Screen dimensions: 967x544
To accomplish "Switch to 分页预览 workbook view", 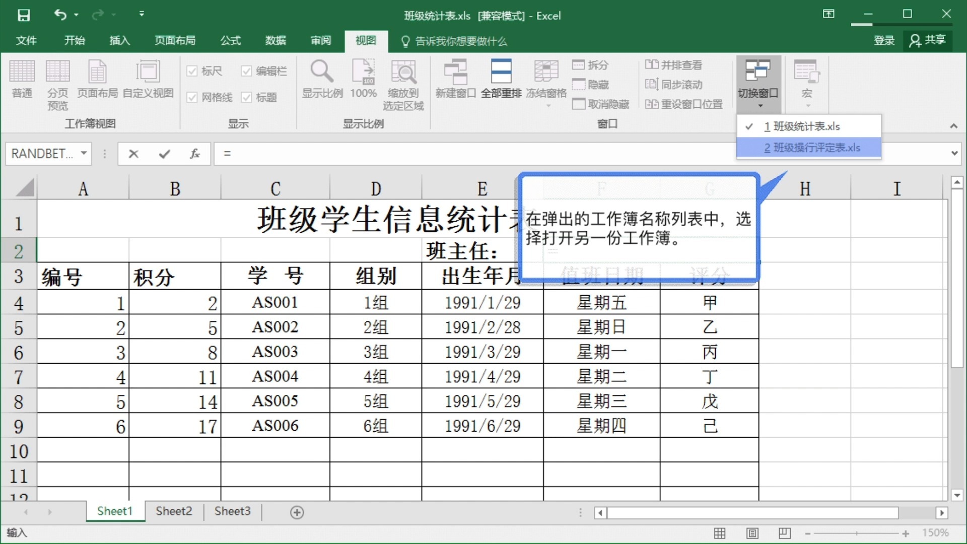I will (57, 83).
